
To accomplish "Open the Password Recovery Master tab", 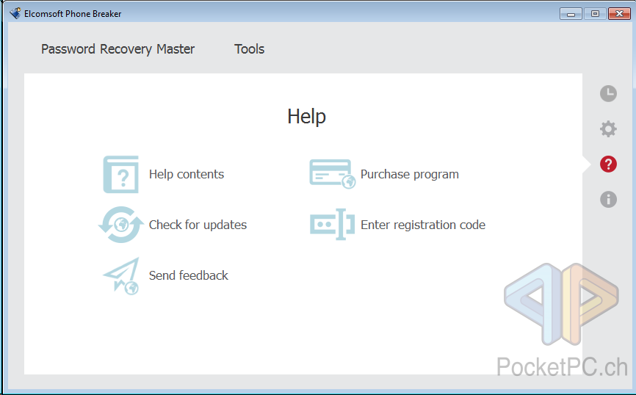I will coord(118,49).
